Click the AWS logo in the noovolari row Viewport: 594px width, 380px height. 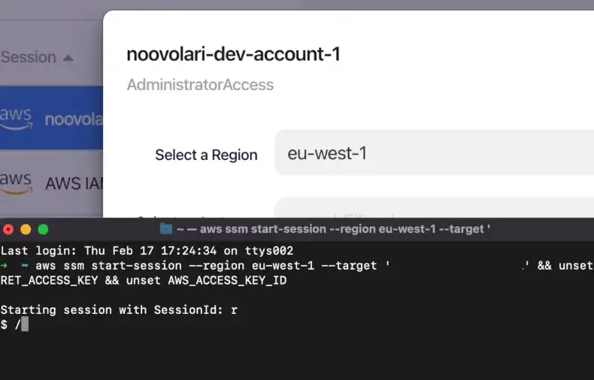point(17,117)
